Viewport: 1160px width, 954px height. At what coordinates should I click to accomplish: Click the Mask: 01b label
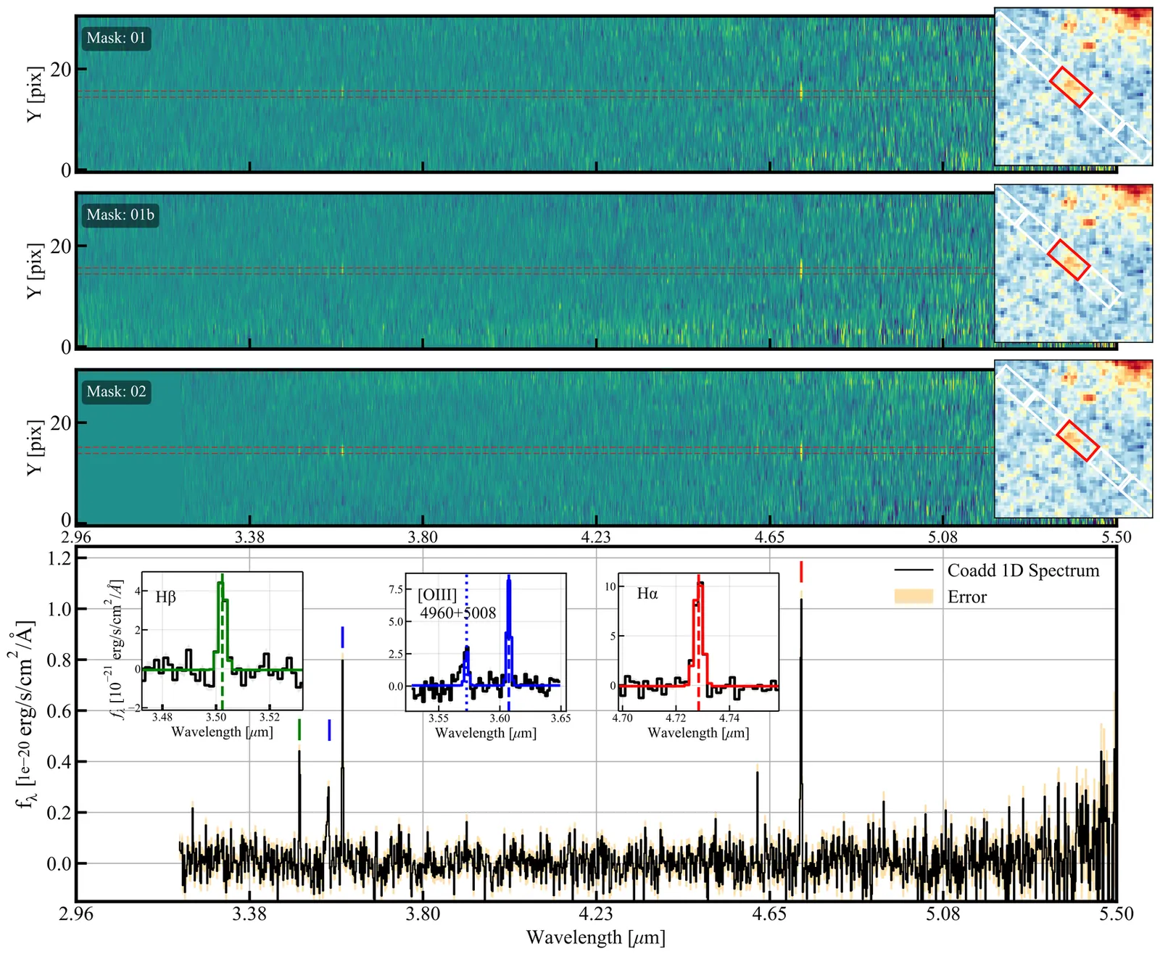[x=120, y=215]
